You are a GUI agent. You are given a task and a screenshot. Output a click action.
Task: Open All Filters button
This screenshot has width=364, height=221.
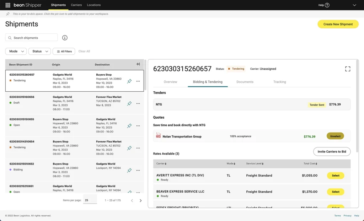pos(64,51)
